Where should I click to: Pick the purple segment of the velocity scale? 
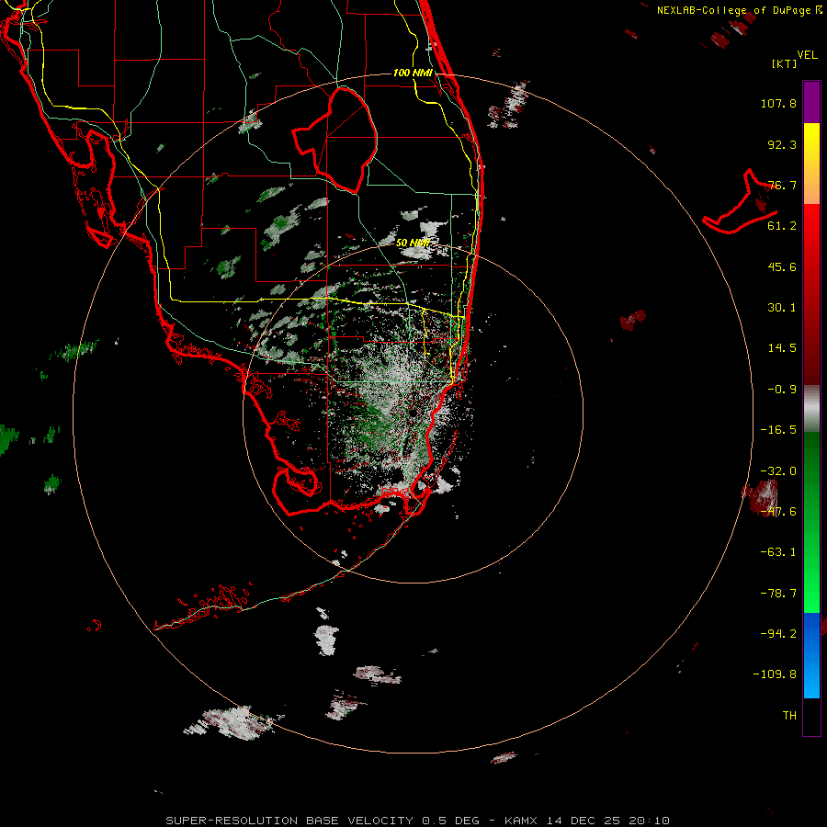pyautogui.click(x=811, y=102)
